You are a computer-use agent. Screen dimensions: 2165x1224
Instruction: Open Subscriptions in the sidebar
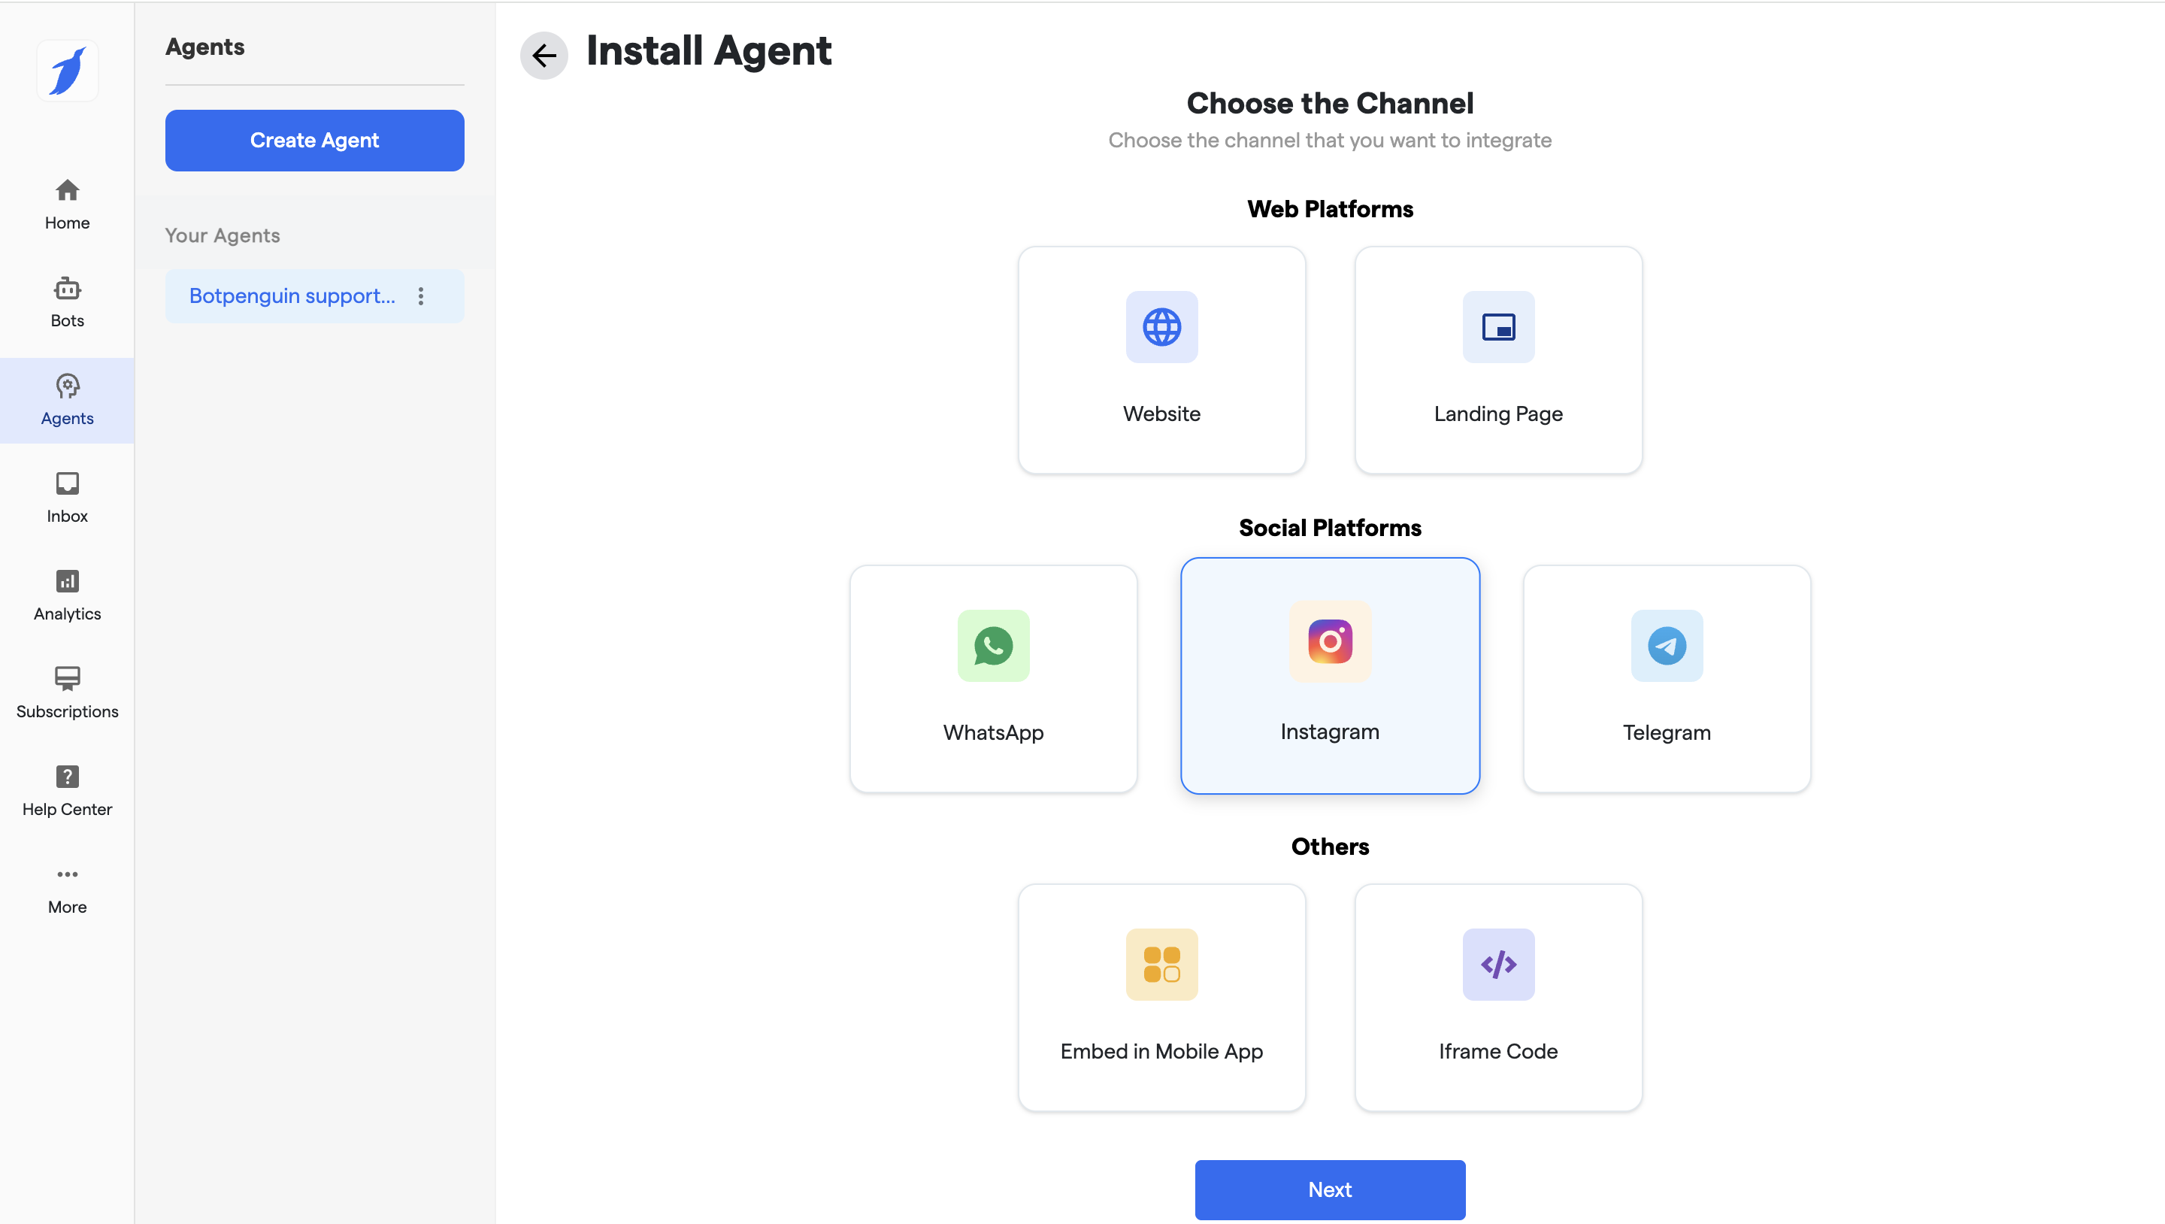67,692
